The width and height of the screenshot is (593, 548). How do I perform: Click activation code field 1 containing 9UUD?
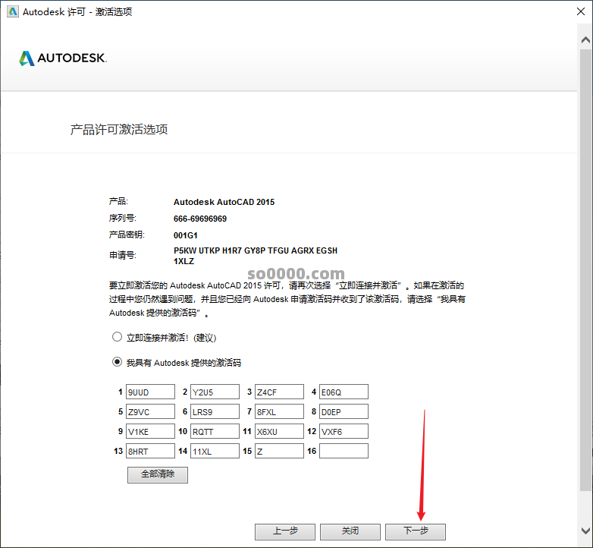click(x=150, y=392)
